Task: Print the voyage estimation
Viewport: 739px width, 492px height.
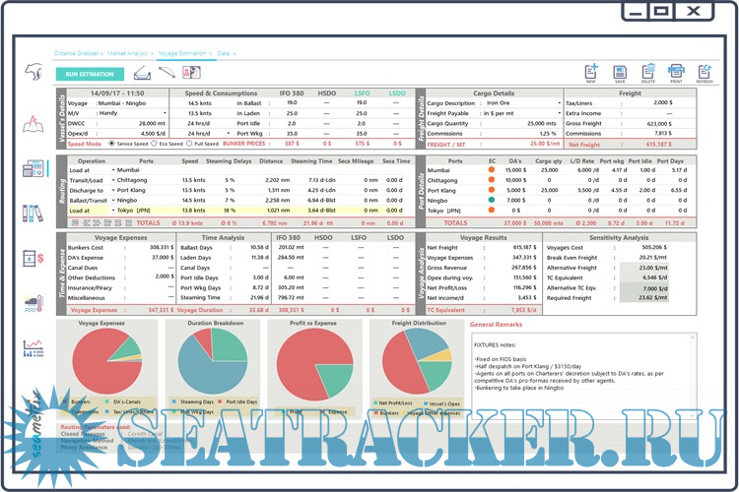Action: point(676,71)
